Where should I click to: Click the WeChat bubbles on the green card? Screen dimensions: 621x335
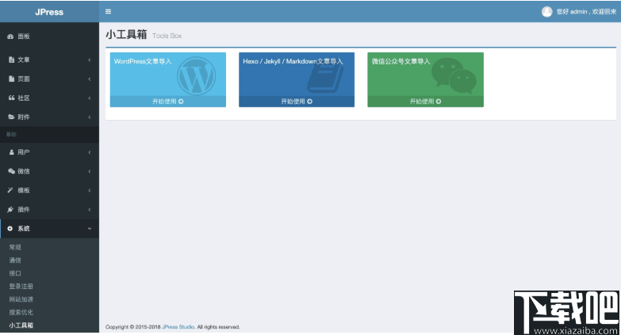coord(454,75)
